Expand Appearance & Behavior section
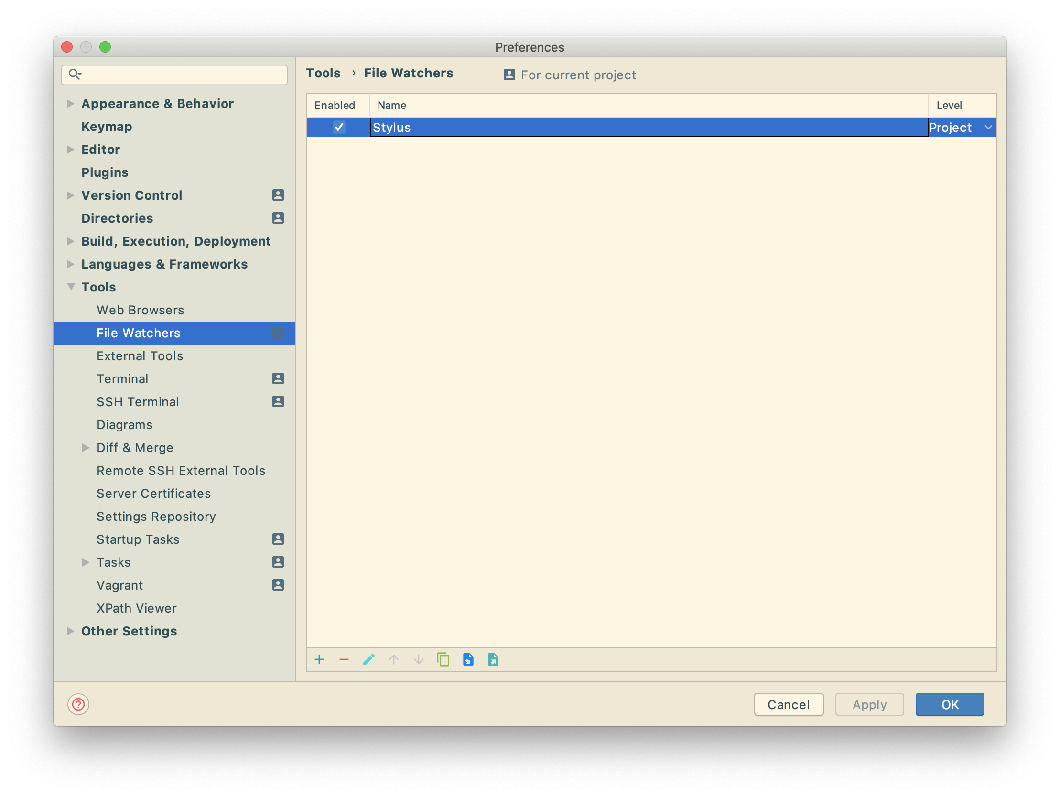The width and height of the screenshot is (1060, 797). click(70, 104)
